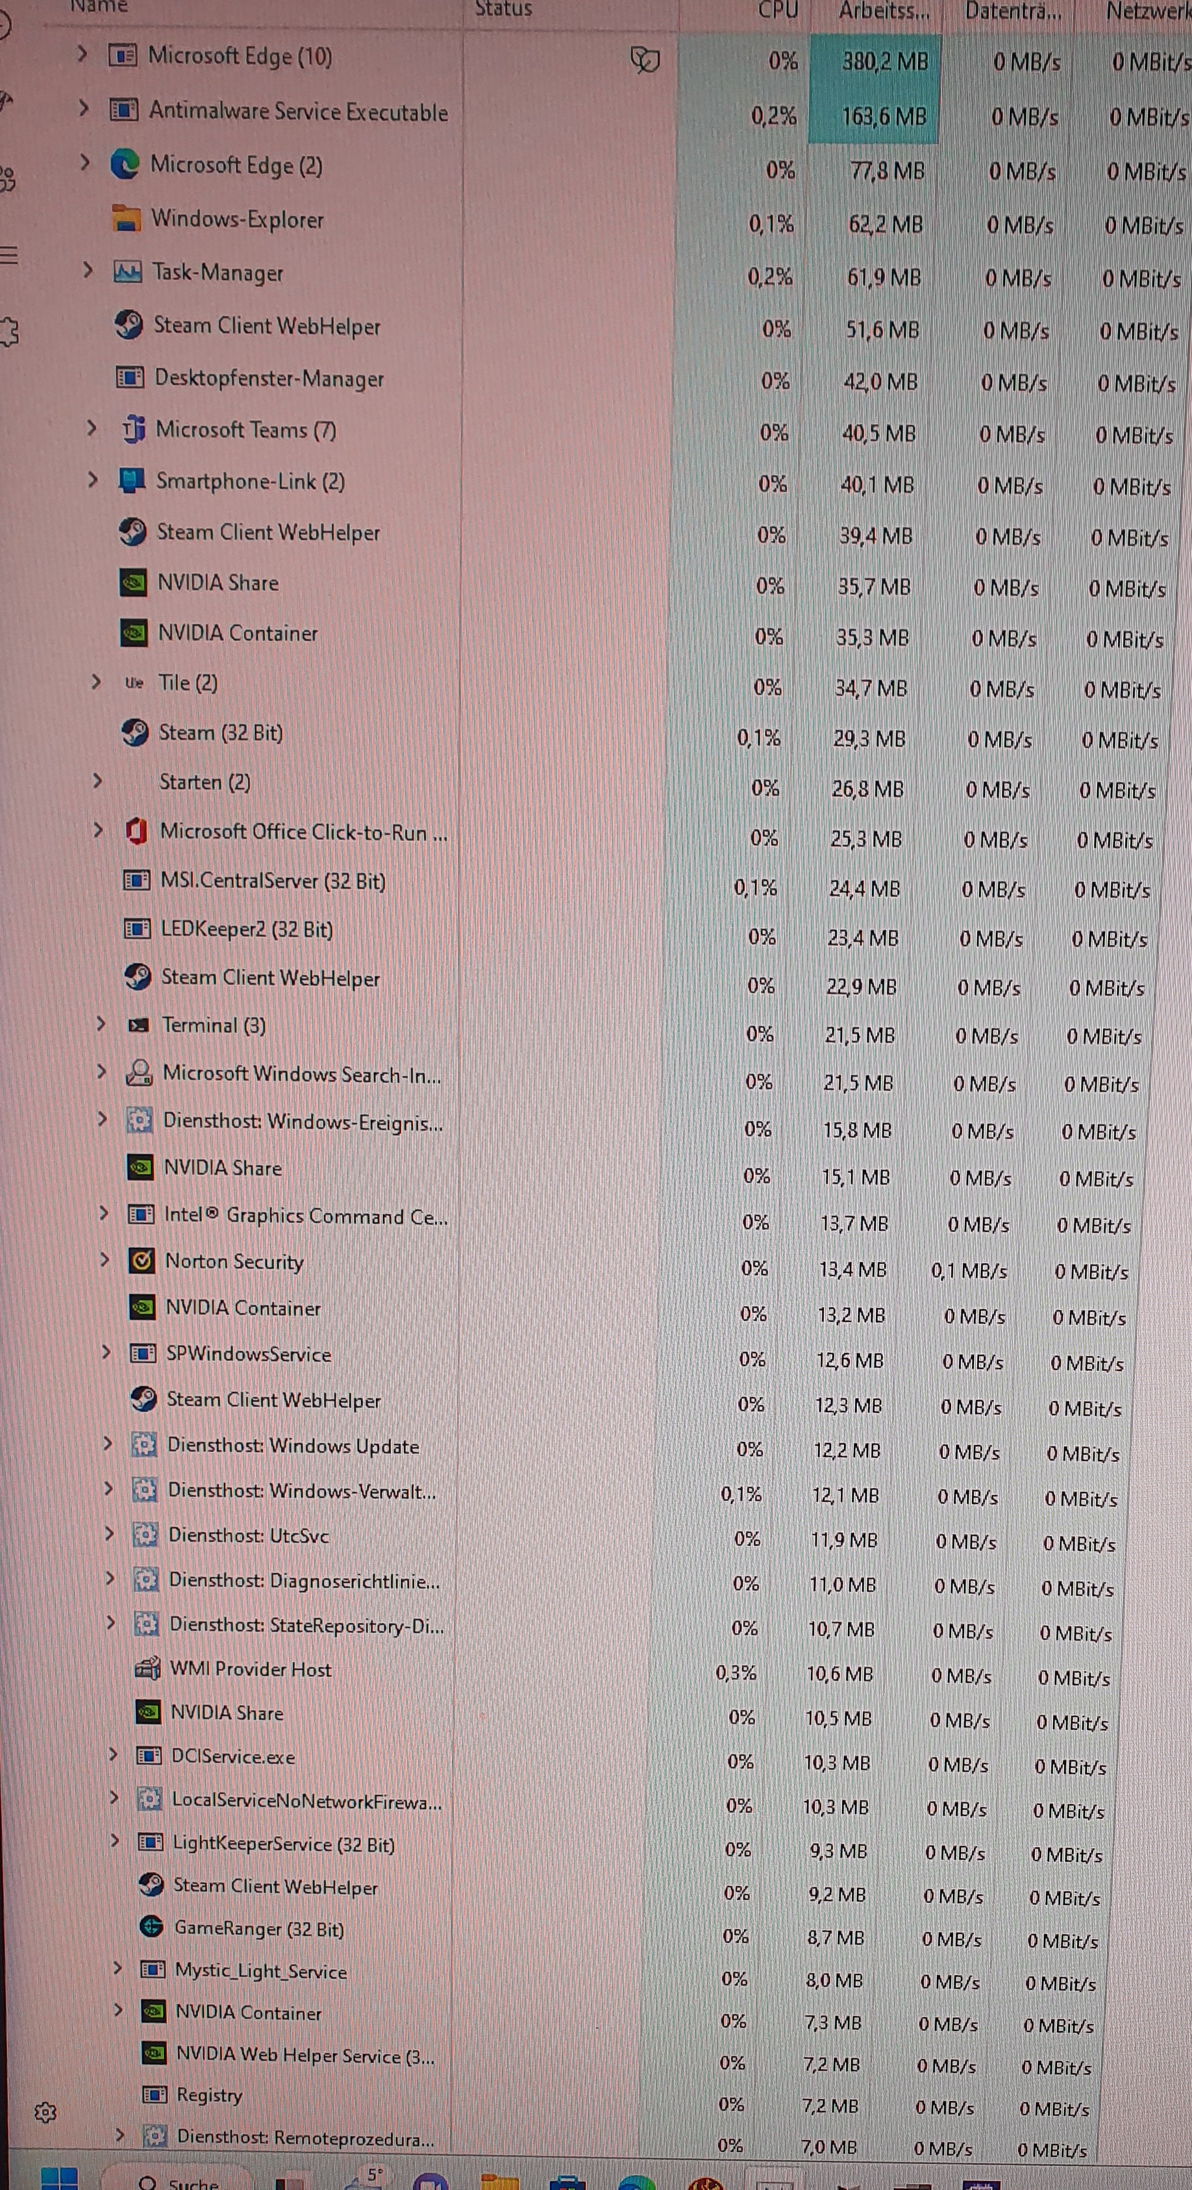Image resolution: width=1192 pixels, height=2190 pixels.
Task: Expand the Starten (2) process group
Action: 97,779
